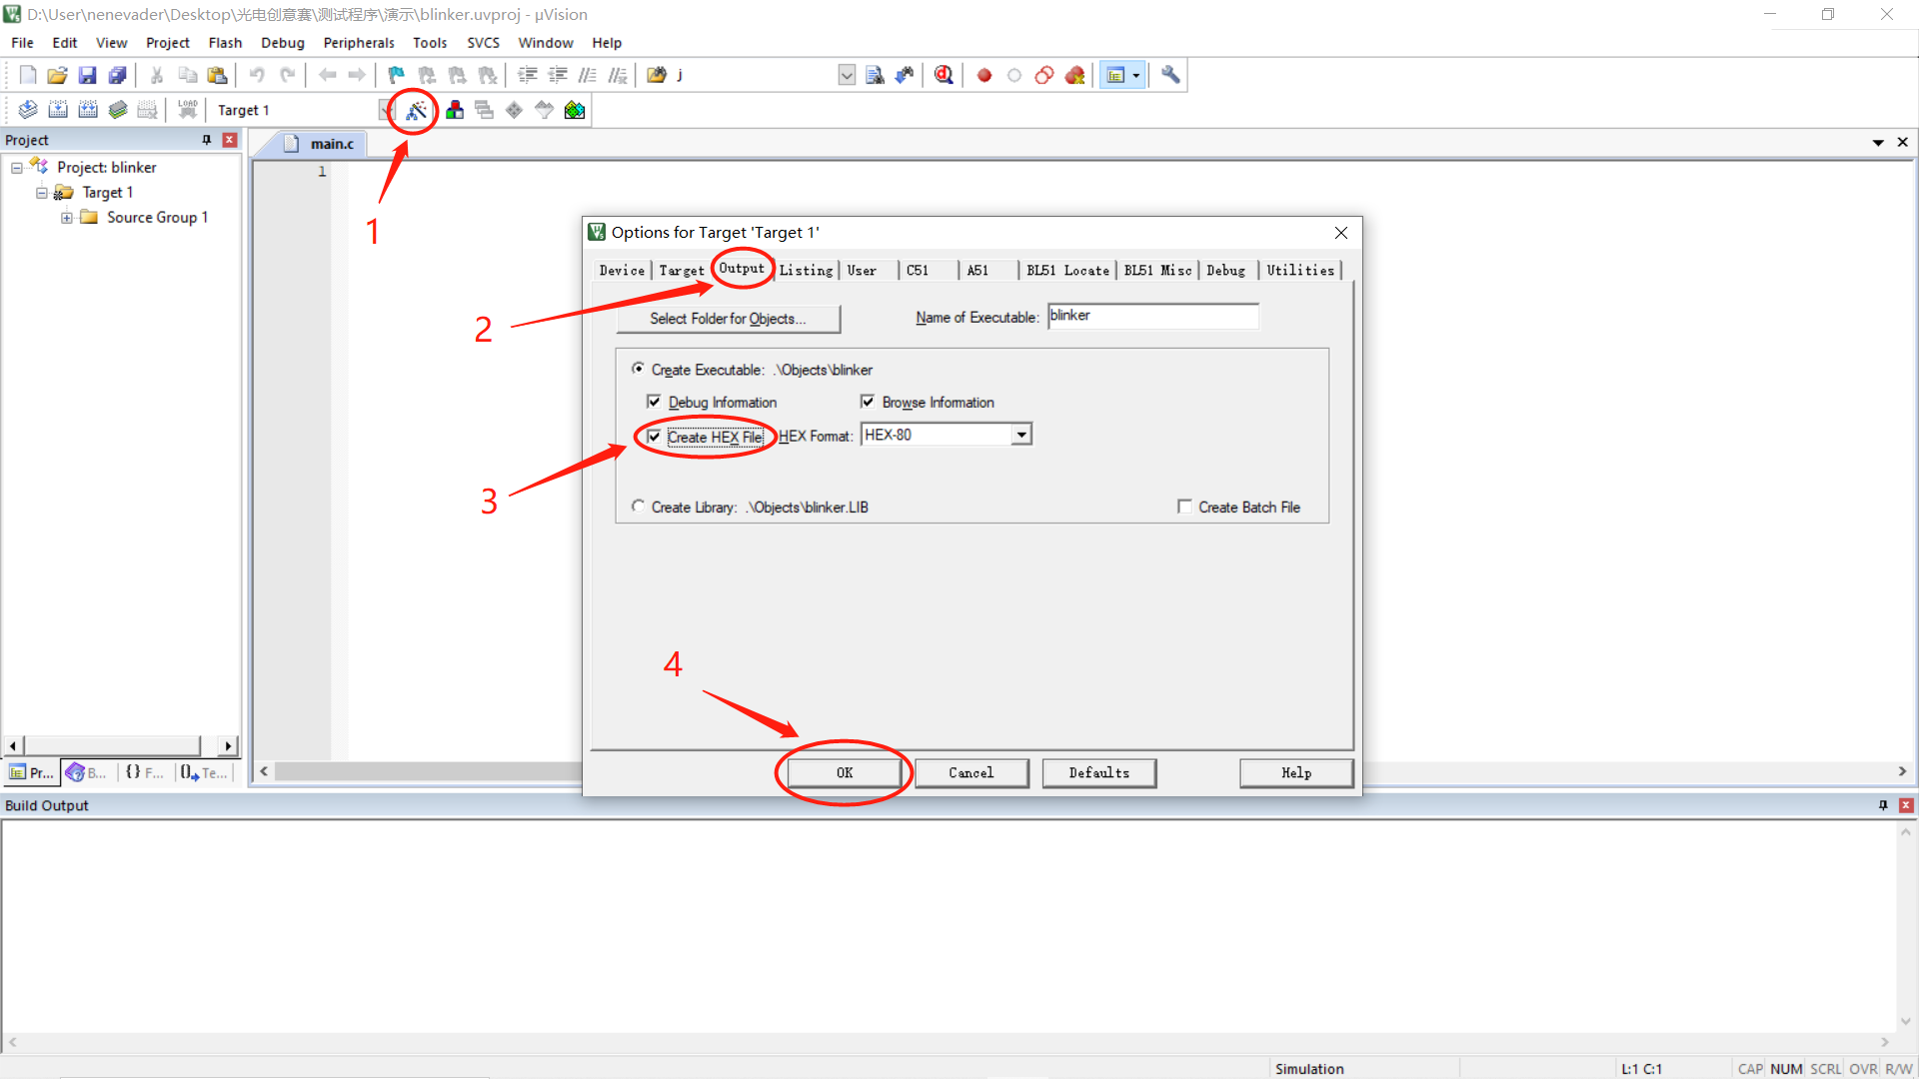Select the main.c editor tab
1919x1079 pixels.
[x=323, y=143]
